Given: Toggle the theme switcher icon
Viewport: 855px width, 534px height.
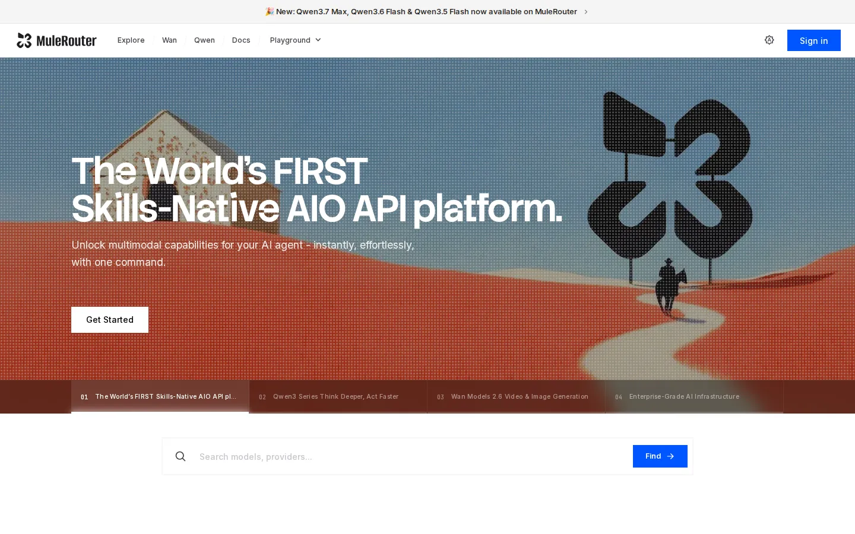Looking at the screenshot, I should (x=769, y=40).
